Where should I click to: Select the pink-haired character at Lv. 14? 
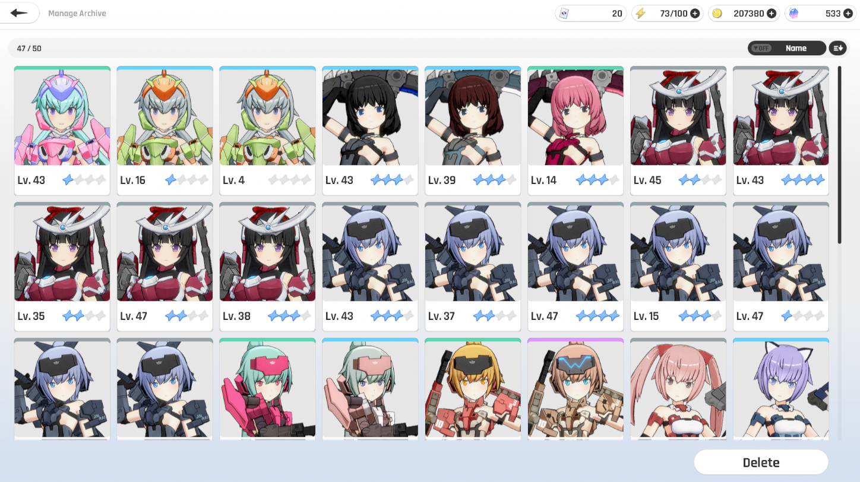coord(576,131)
